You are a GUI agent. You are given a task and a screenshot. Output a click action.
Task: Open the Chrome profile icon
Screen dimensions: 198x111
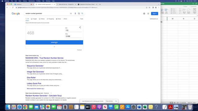(156, 7)
